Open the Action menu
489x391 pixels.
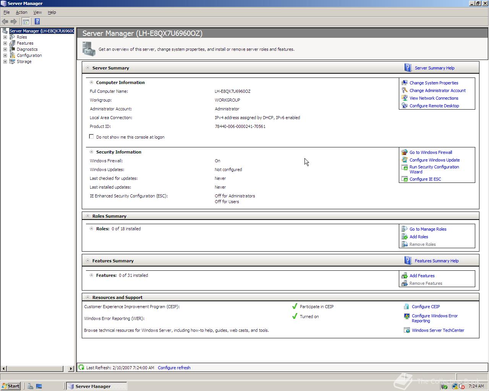[x=21, y=12]
